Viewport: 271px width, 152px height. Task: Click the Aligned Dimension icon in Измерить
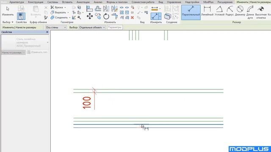155,16
